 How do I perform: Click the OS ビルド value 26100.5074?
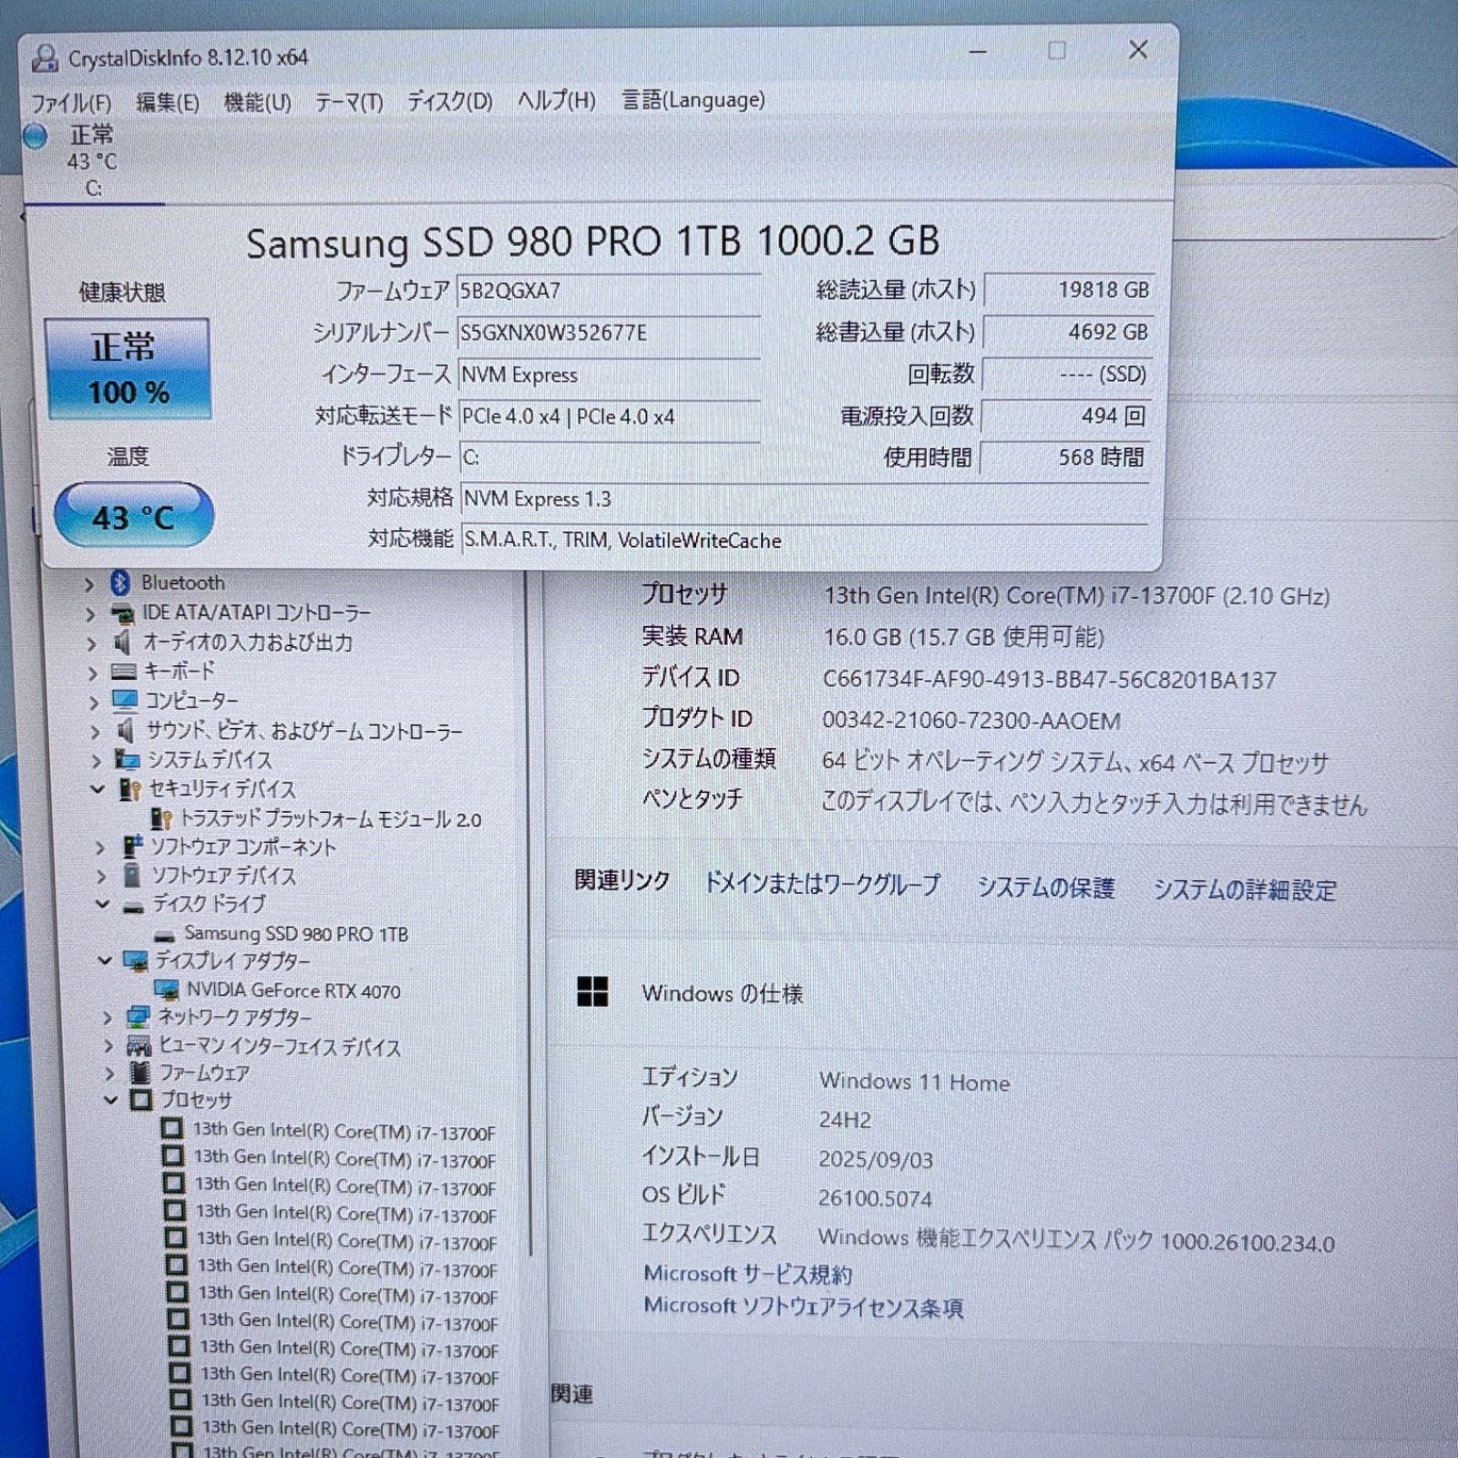pos(875,1198)
